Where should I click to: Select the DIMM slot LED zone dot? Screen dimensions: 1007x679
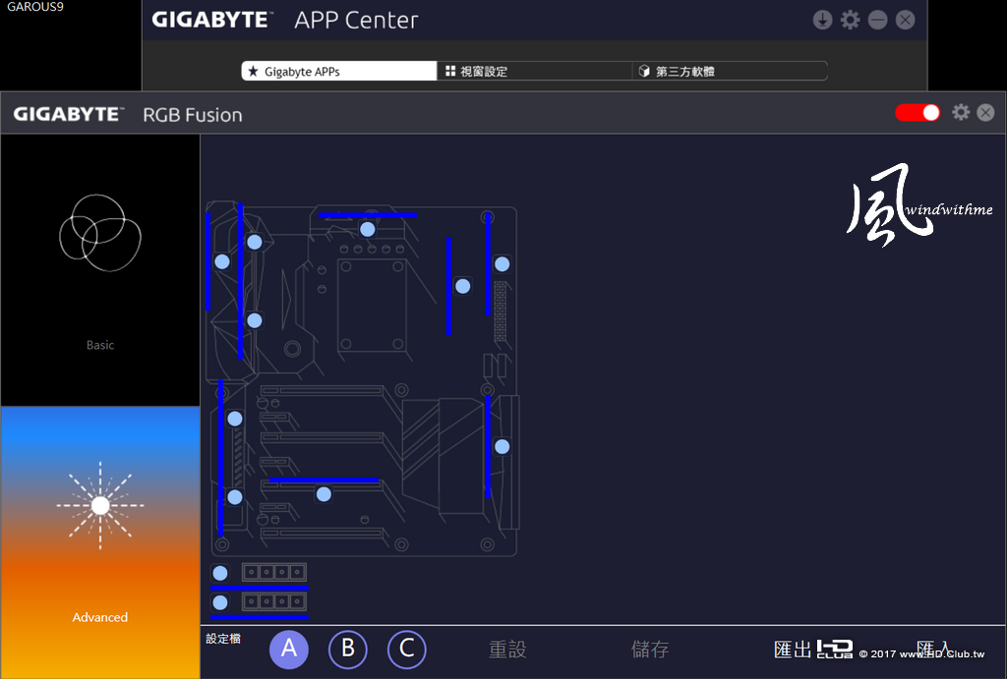tap(462, 286)
